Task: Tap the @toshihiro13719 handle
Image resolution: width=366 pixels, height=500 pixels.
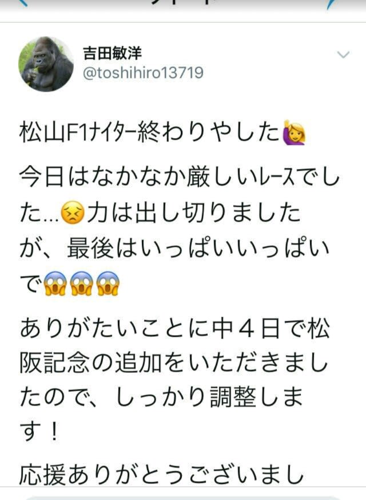Action: [143, 73]
